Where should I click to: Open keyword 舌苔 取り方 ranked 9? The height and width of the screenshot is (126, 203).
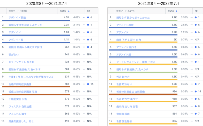click(123, 77)
